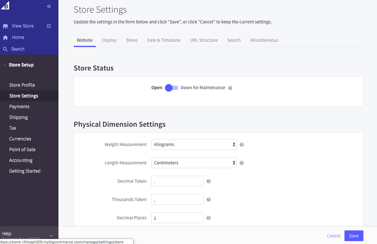
Task: Click help icon beside Decimal Places field
Action: [x=209, y=218]
